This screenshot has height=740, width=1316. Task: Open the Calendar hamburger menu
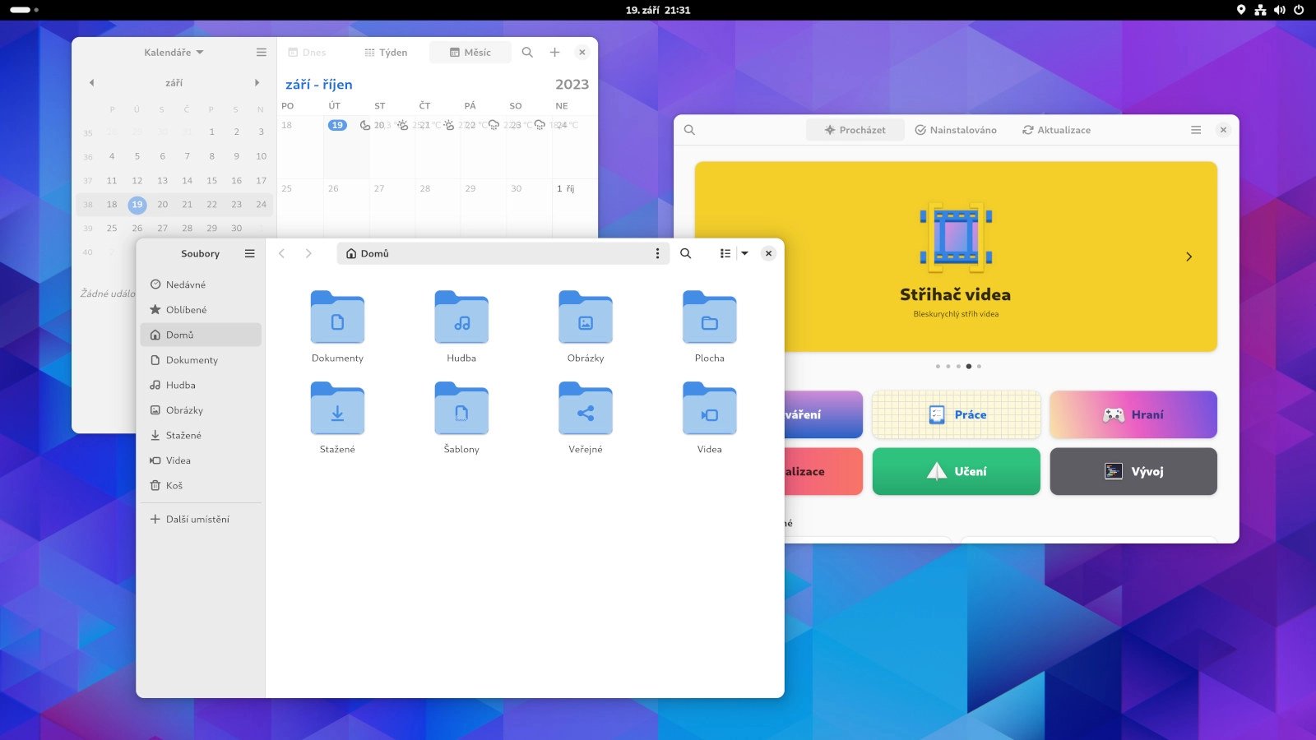(x=262, y=52)
